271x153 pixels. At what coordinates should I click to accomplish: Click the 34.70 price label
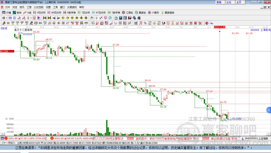point(223,102)
